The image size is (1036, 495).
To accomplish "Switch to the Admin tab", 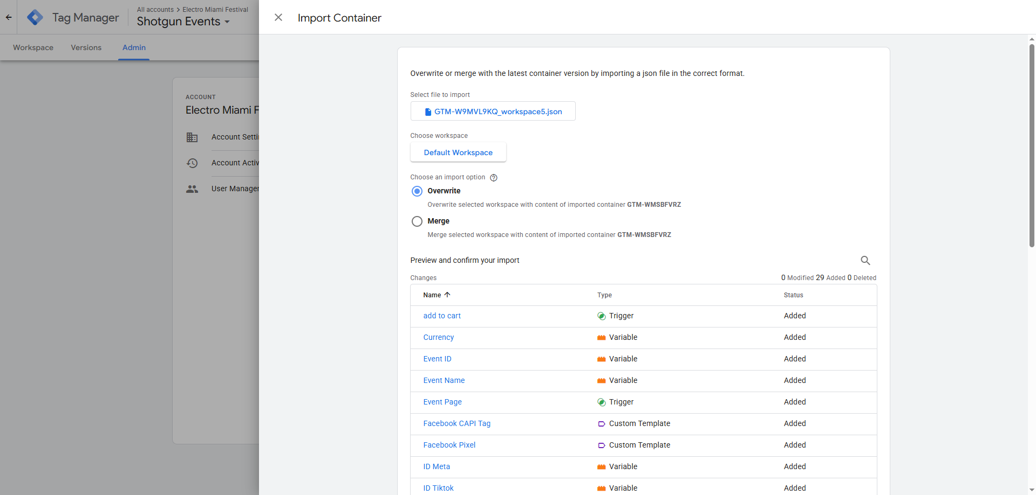I will [x=134, y=47].
